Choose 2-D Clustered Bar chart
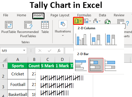The height and width of the screenshot is (97, 132). [x=81, y=65]
